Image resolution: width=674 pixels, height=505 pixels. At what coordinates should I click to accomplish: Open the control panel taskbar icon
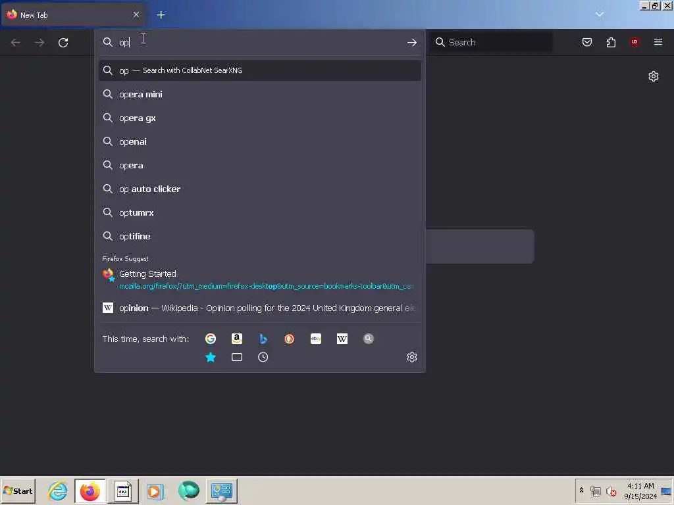point(222,491)
